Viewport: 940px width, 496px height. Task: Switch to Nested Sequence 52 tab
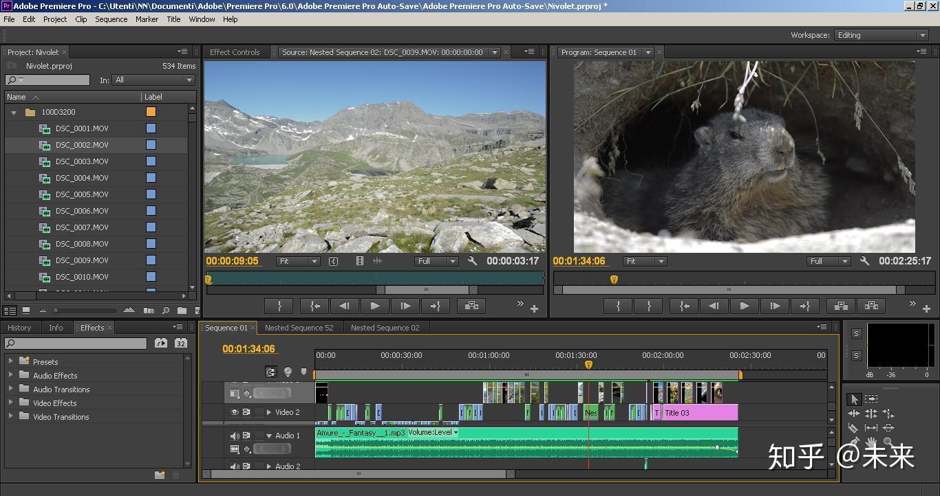click(299, 328)
